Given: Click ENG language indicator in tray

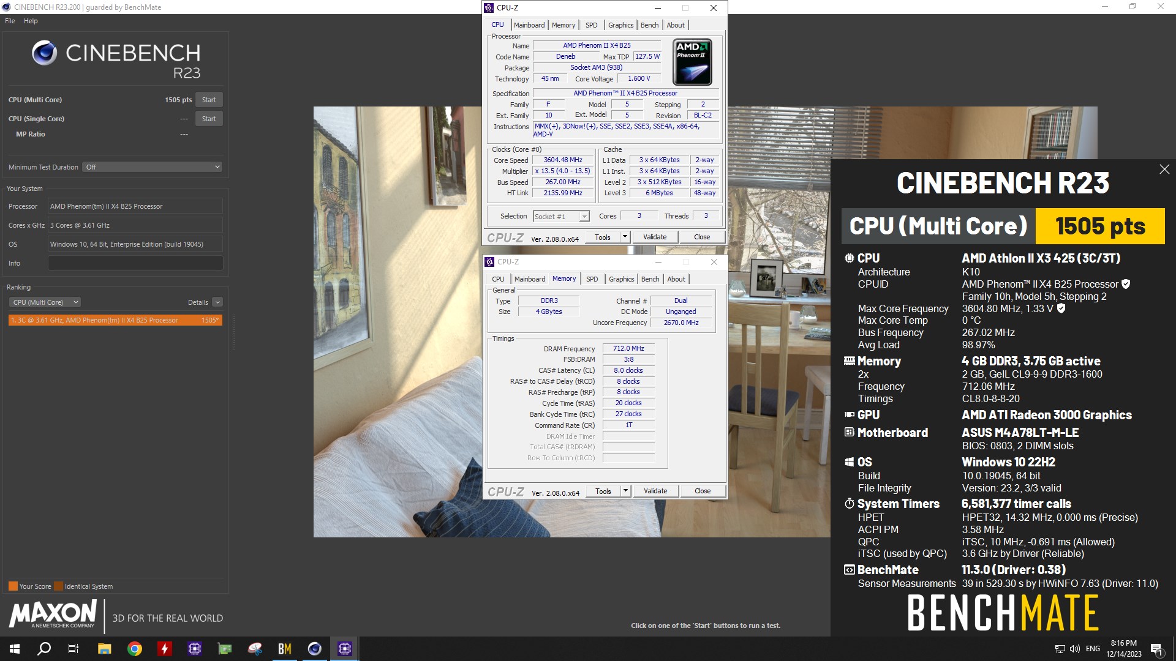Looking at the screenshot, I should [x=1093, y=649].
